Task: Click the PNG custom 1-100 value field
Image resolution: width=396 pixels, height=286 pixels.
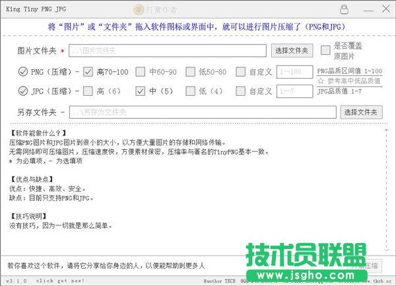Action: click(294, 72)
